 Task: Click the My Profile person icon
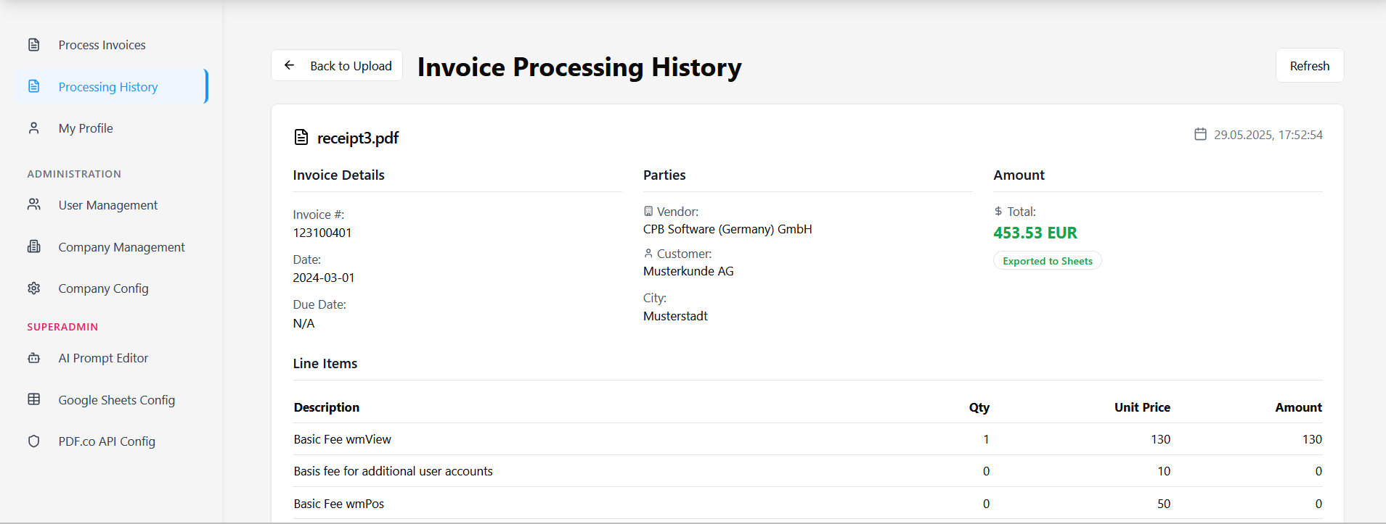34,128
